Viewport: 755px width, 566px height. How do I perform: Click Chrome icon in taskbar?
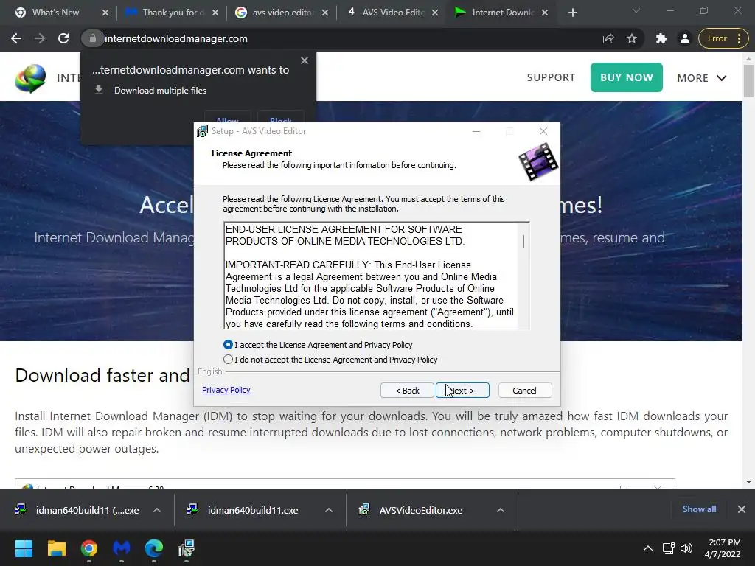[89, 548]
